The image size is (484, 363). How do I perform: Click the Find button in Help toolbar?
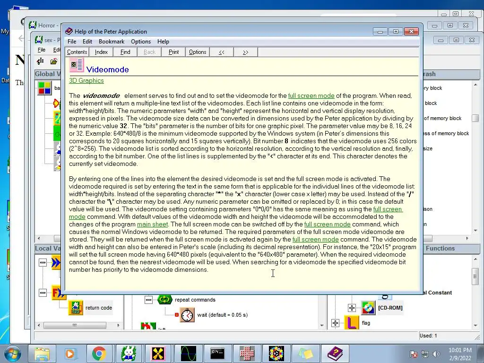click(125, 52)
